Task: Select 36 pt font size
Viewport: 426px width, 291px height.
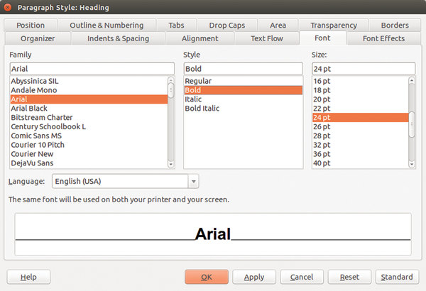Action: pos(360,154)
